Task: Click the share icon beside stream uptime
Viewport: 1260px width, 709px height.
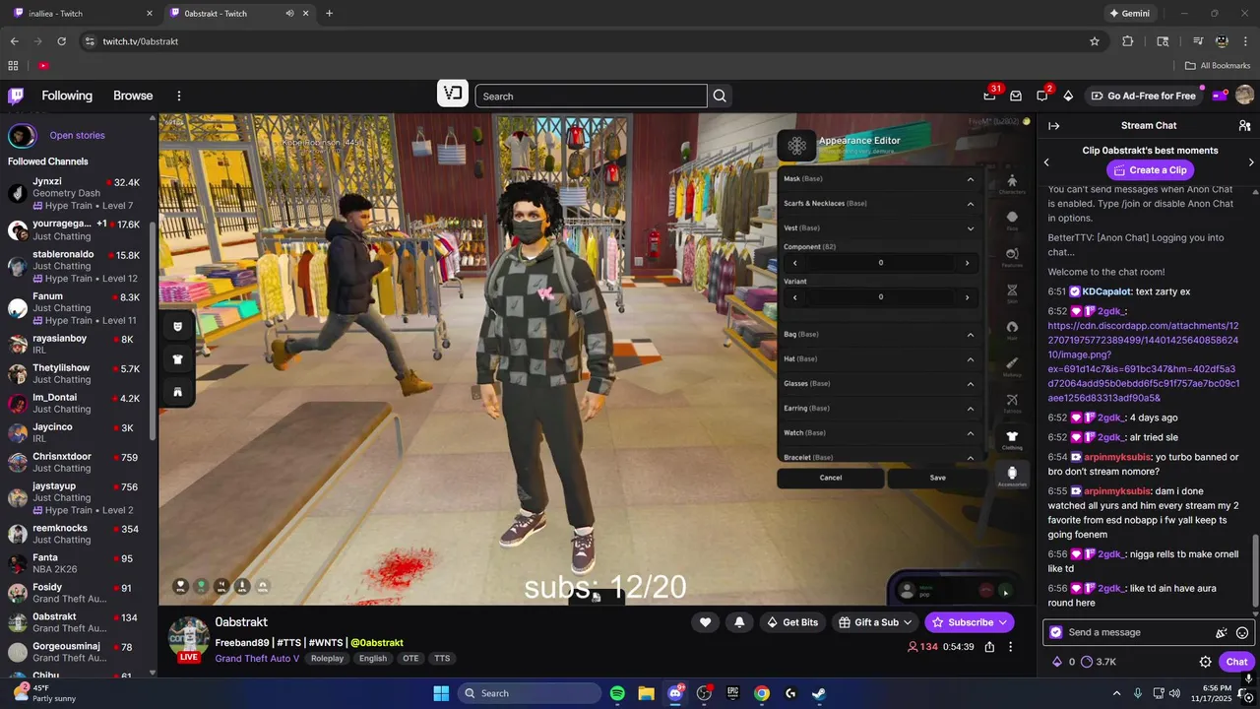Action: (x=989, y=647)
